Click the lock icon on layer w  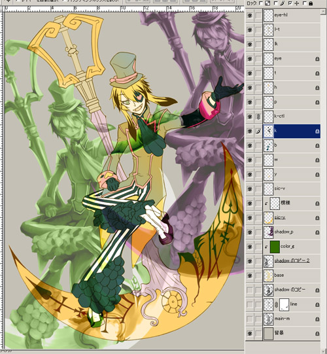tap(317, 160)
